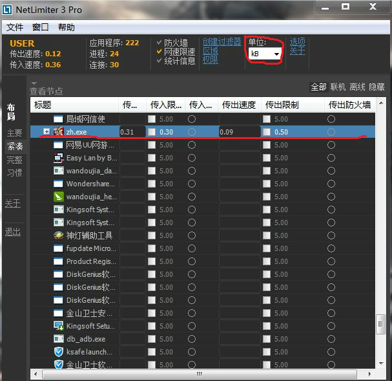The width and height of the screenshot is (392, 381).
Task: Toggle the 网速限速 speed limit checkmark
Action: (x=159, y=52)
